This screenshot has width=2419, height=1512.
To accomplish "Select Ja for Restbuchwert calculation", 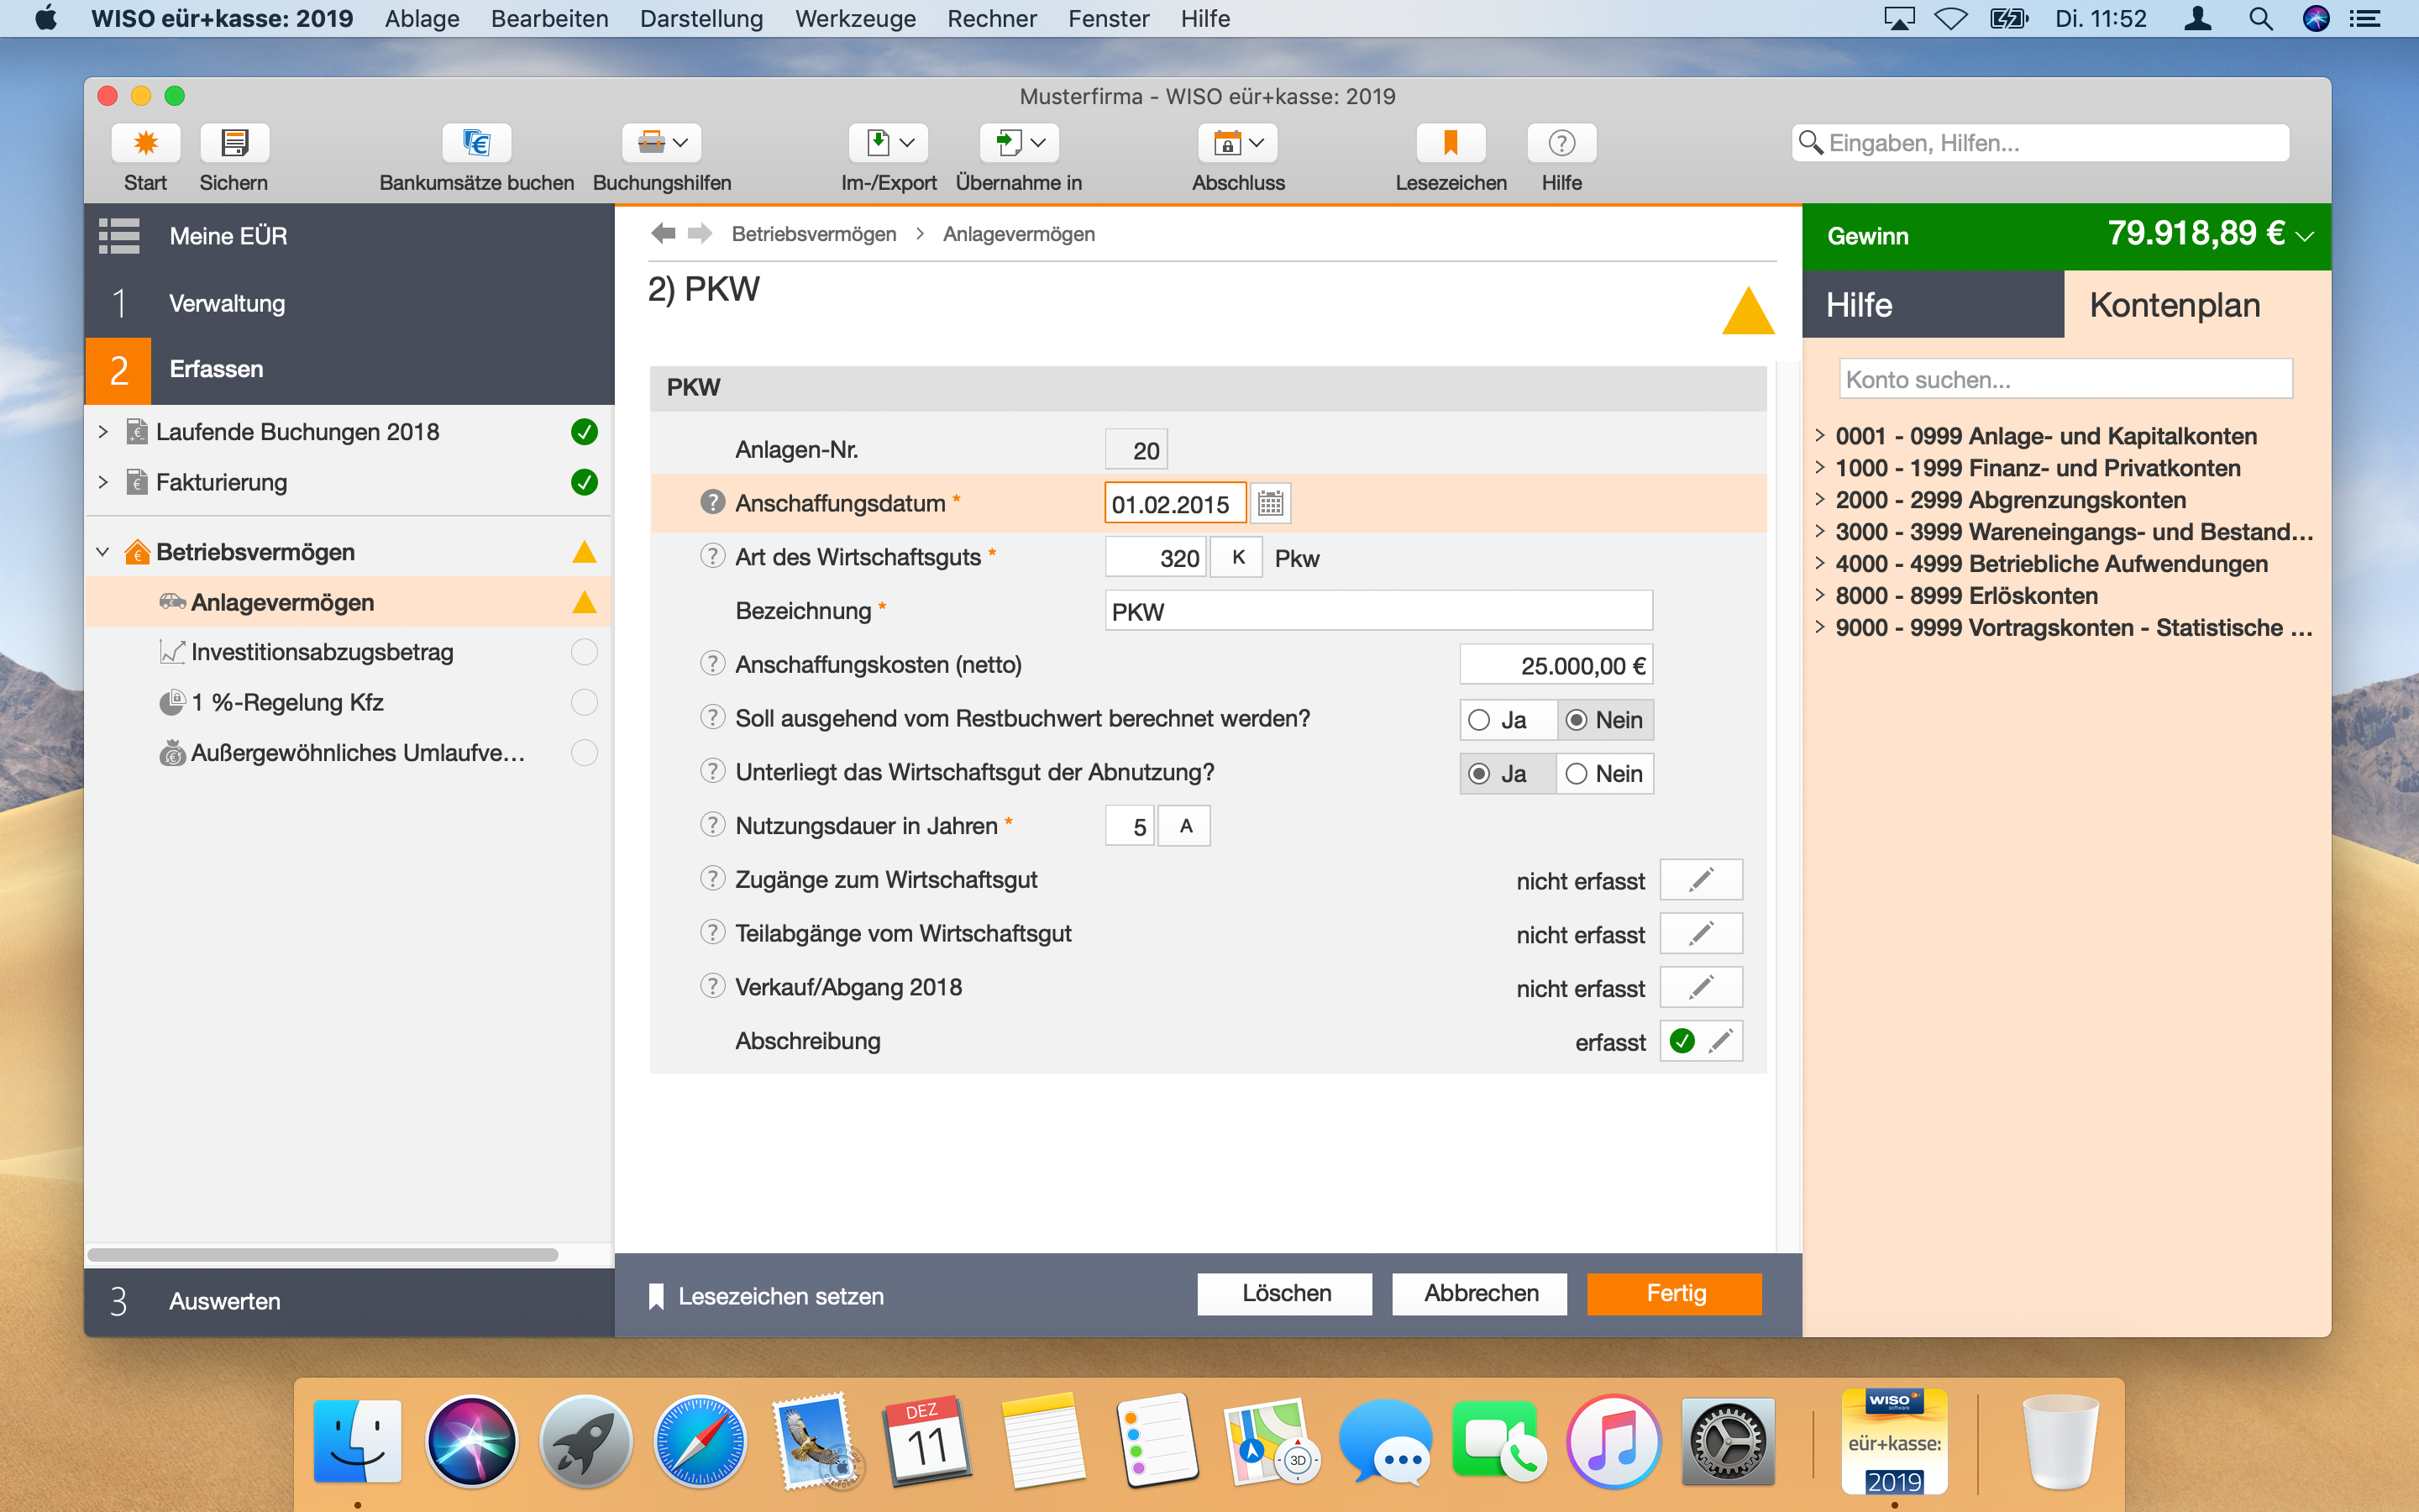I will coord(1481,720).
